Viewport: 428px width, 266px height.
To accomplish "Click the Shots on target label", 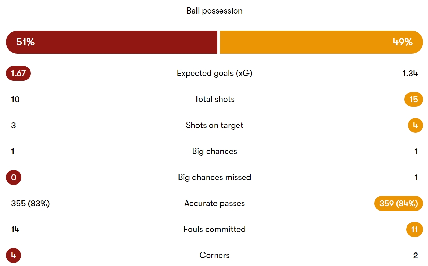I will pyautogui.click(x=215, y=125).
